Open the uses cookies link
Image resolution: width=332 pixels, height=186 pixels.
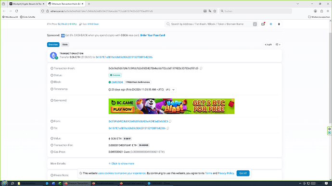coord(122,173)
